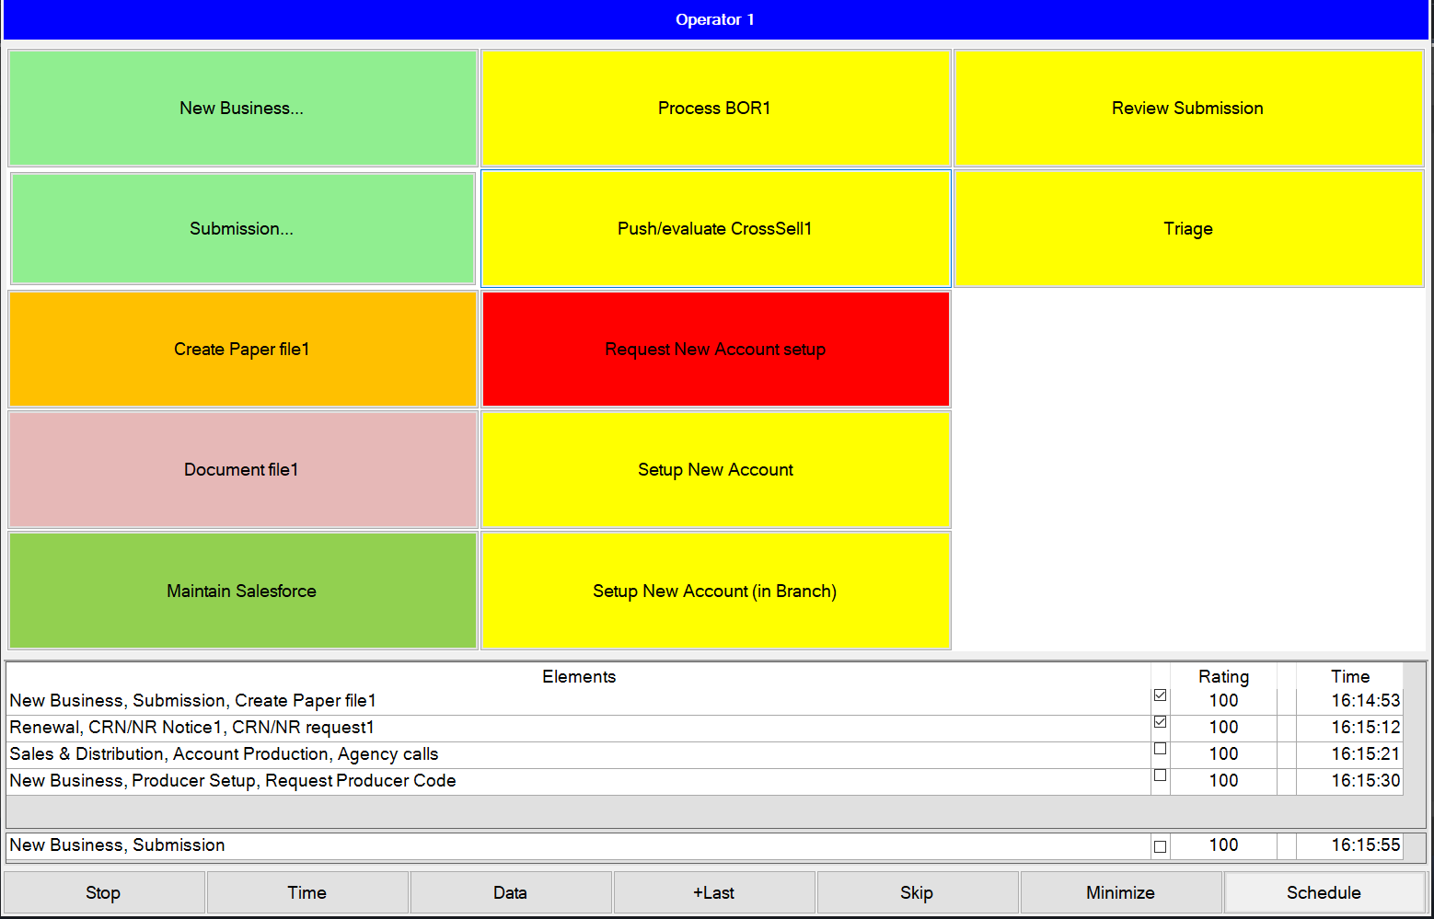Click the Process BOR1 tile
Image resolution: width=1434 pixels, height=919 pixels.
point(715,108)
